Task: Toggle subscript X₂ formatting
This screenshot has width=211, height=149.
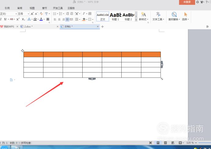Action: pos(23,19)
